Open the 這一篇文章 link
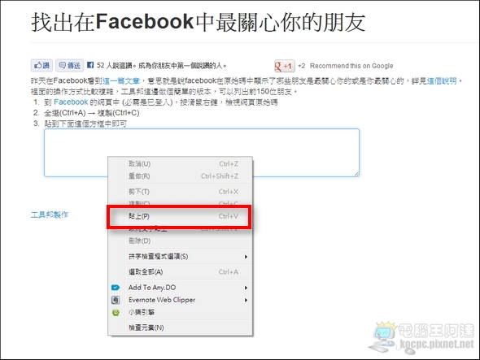 coord(121,81)
